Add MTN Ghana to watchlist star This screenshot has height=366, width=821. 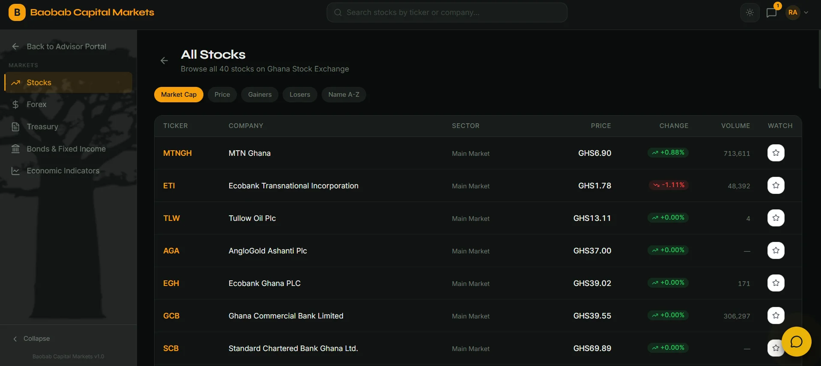(x=776, y=153)
